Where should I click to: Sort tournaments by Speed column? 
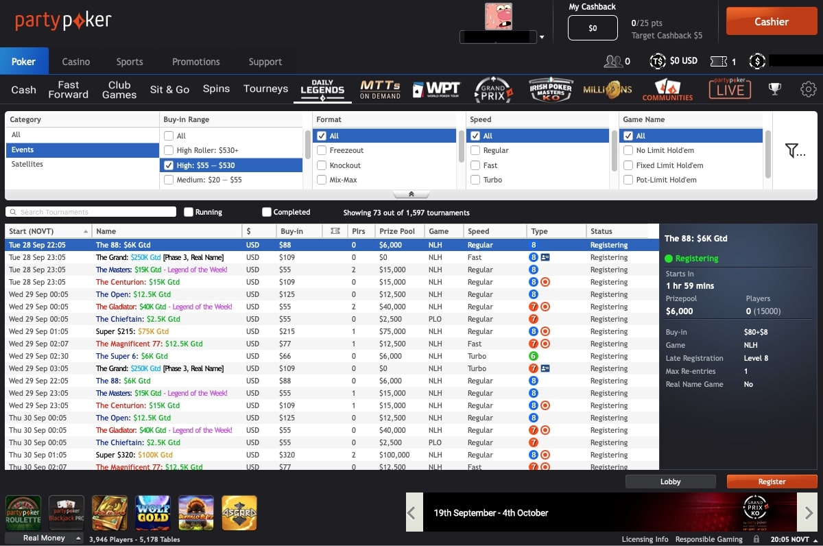494,231
